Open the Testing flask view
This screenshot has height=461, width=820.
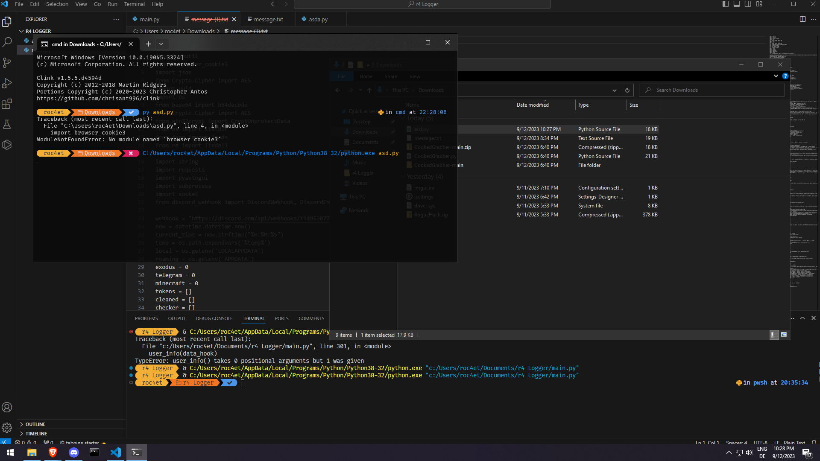click(7, 124)
